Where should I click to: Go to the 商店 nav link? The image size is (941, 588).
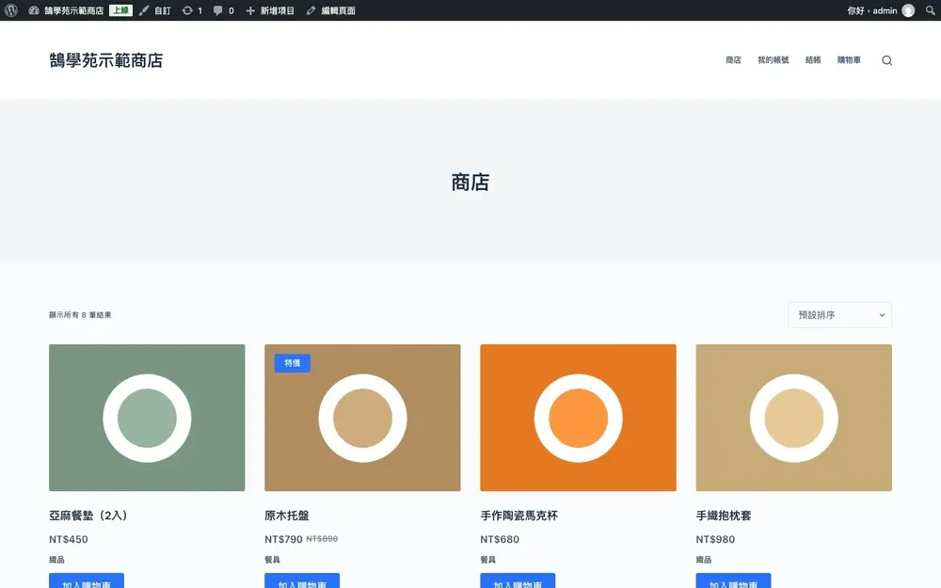coord(733,60)
